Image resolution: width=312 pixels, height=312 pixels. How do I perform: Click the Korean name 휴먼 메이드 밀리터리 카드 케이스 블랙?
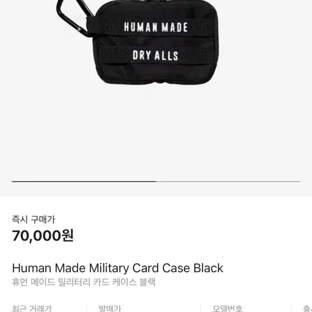click(x=84, y=282)
